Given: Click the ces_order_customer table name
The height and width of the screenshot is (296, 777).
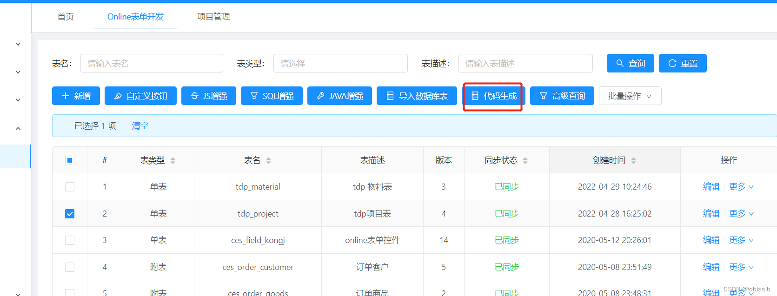Looking at the screenshot, I should tap(258, 267).
